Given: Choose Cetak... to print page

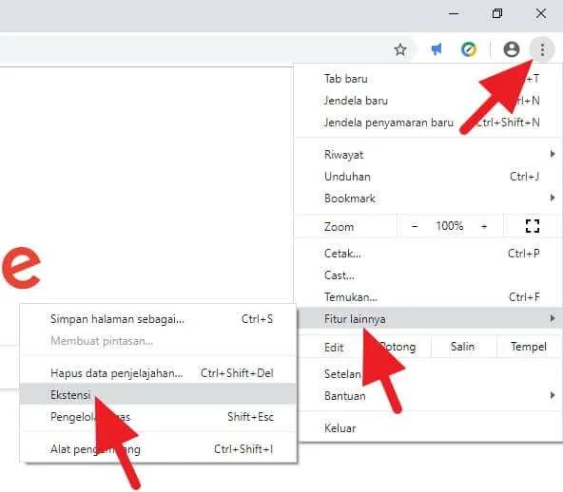Looking at the screenshot, I should pos(428,254).
